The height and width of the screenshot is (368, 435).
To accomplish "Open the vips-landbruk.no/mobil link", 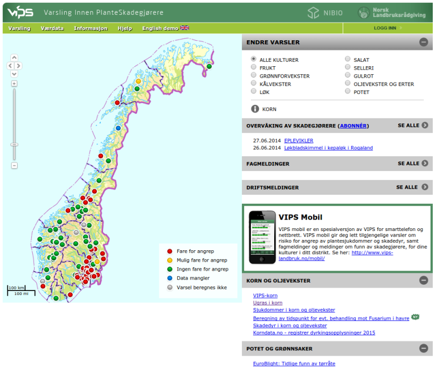I will pyautogui.click(x=336, y=255).
